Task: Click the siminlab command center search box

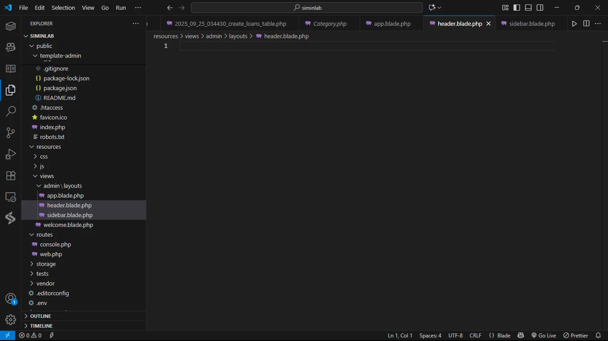Action: (x=307, y=8)
